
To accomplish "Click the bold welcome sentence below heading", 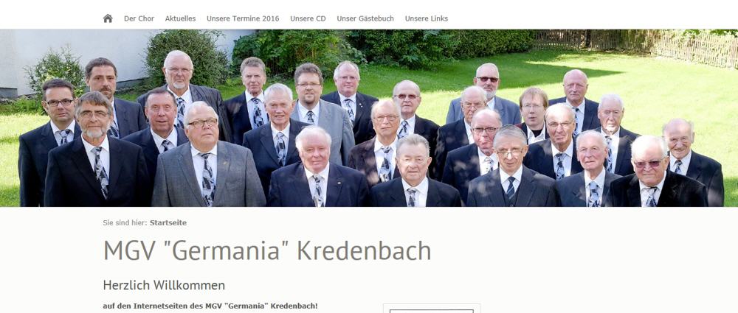I will click(210, 306).
